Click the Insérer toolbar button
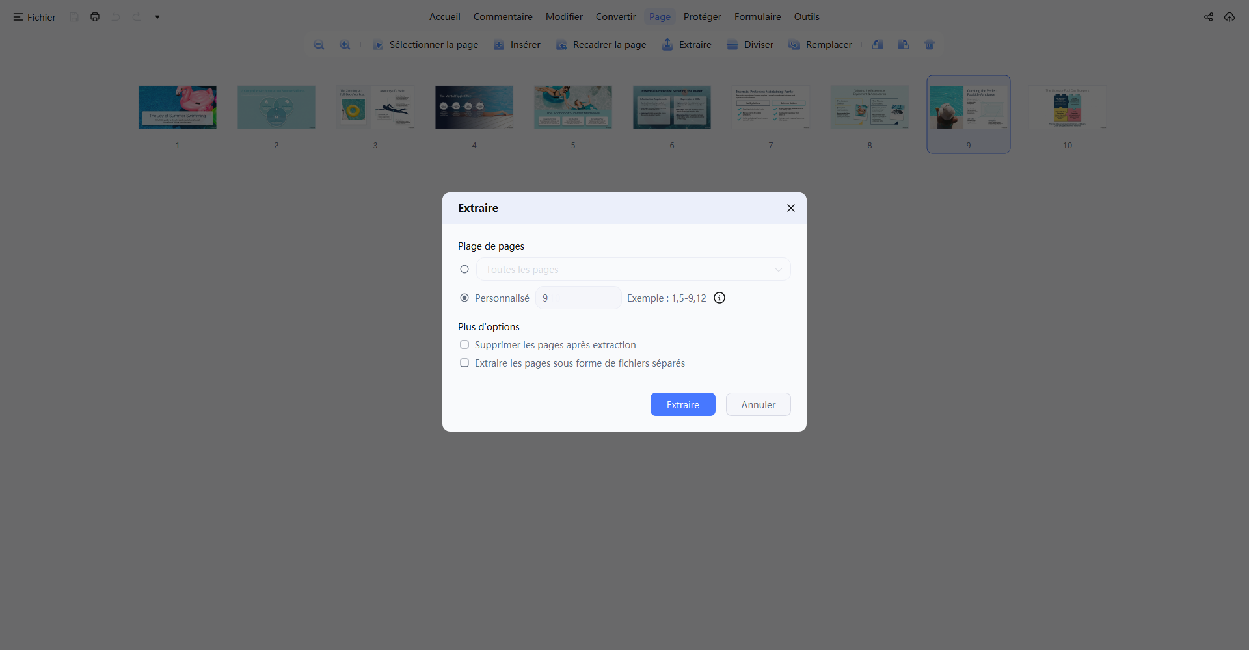Screen dimensions: 1249x650 pyautogui.click(x=517, y=45)
